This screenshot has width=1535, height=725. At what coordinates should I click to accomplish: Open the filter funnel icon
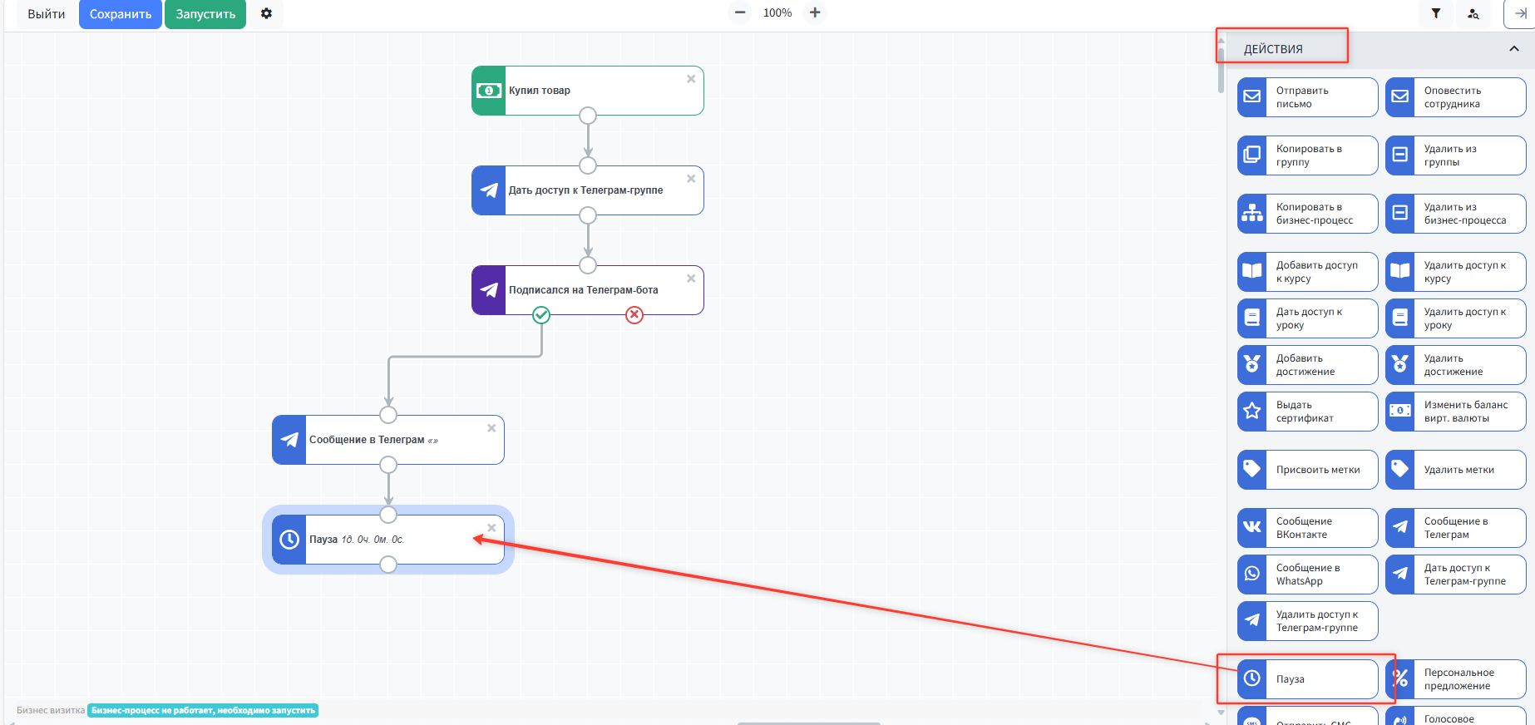1435,14
